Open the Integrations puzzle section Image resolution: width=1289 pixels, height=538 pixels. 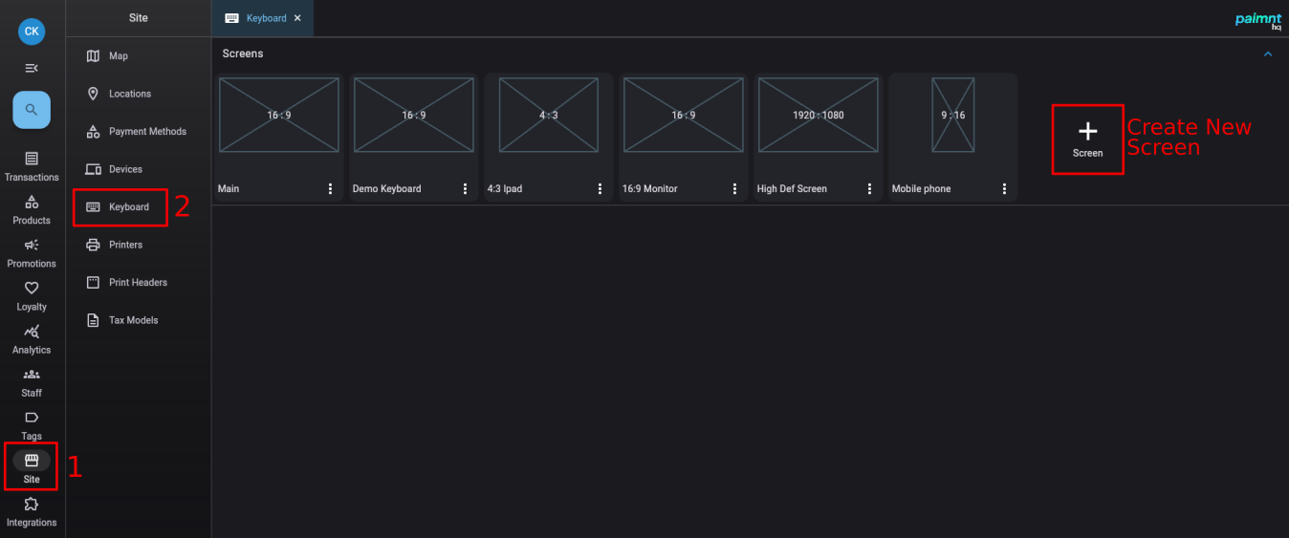point(32,511)
